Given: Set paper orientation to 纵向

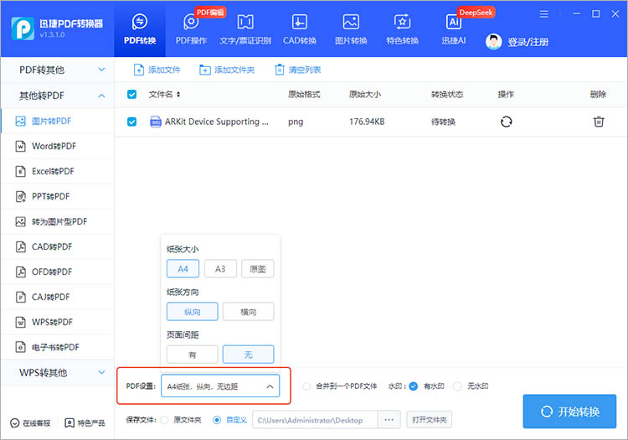Looking at the screenshot, I should (193, 312).
